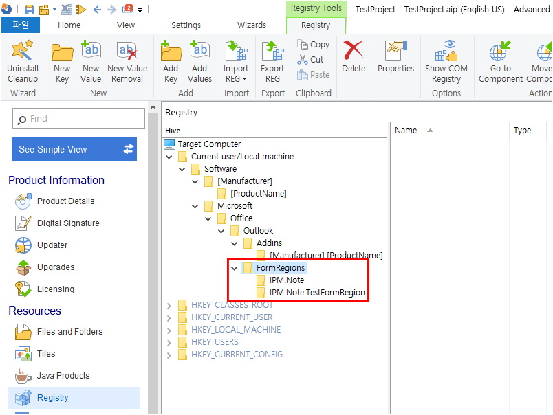
Task: Open Files and Folders page
Action: click(70, 332)
